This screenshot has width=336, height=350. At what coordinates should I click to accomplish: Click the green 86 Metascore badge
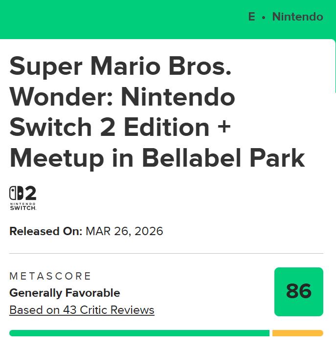pos(298,291)
